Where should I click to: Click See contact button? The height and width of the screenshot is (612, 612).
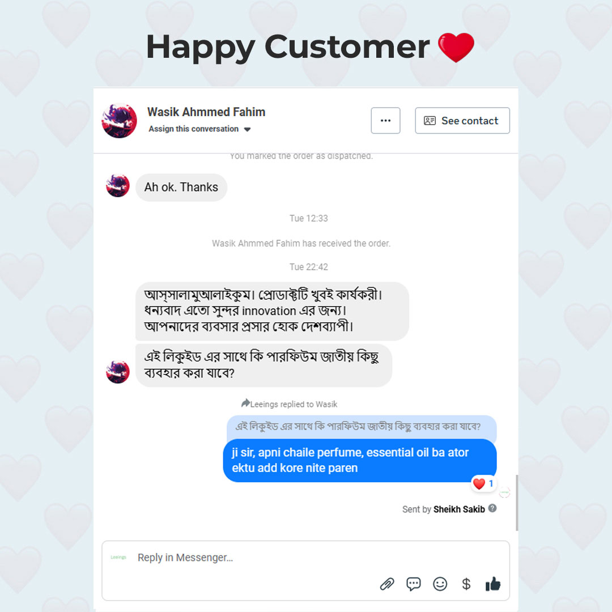pos(462,121)
